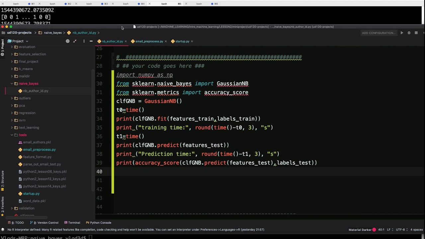
Task: Expand the regression folder
Action: pyautogui.click(x=12, y=113)
